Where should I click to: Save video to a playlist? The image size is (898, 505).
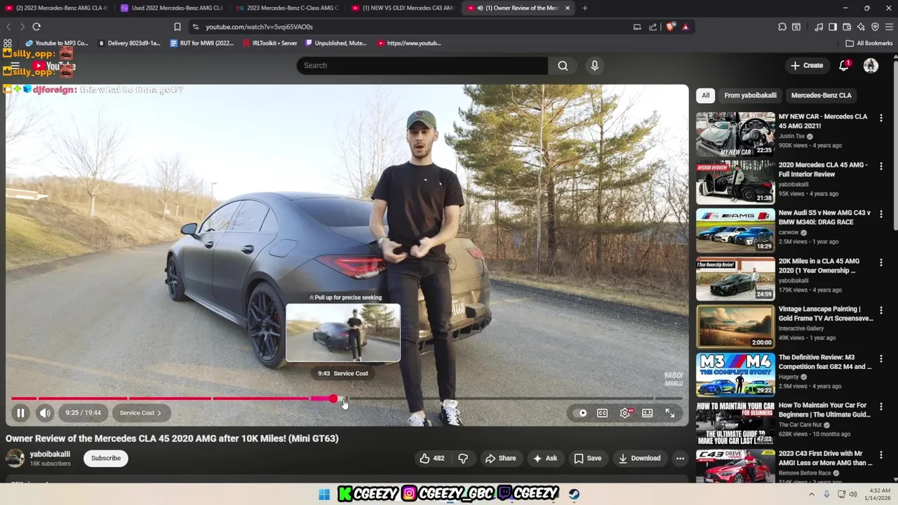tap(588, 458)
